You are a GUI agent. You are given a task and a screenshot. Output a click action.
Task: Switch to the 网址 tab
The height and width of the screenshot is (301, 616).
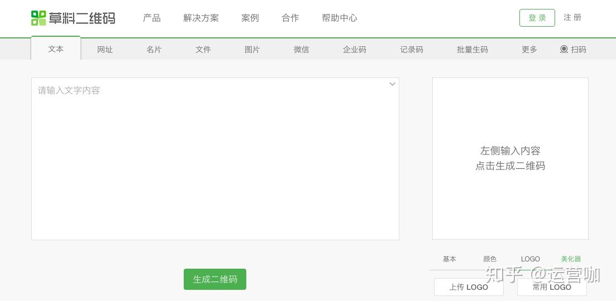pos(105,50)
